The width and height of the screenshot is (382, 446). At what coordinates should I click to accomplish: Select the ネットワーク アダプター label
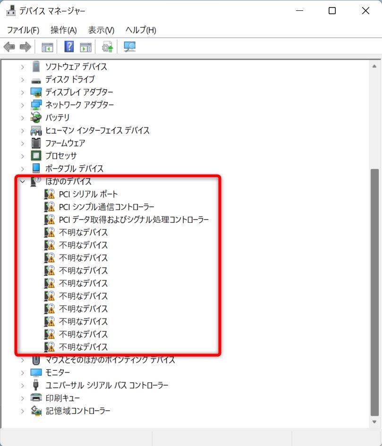point(79,105)
